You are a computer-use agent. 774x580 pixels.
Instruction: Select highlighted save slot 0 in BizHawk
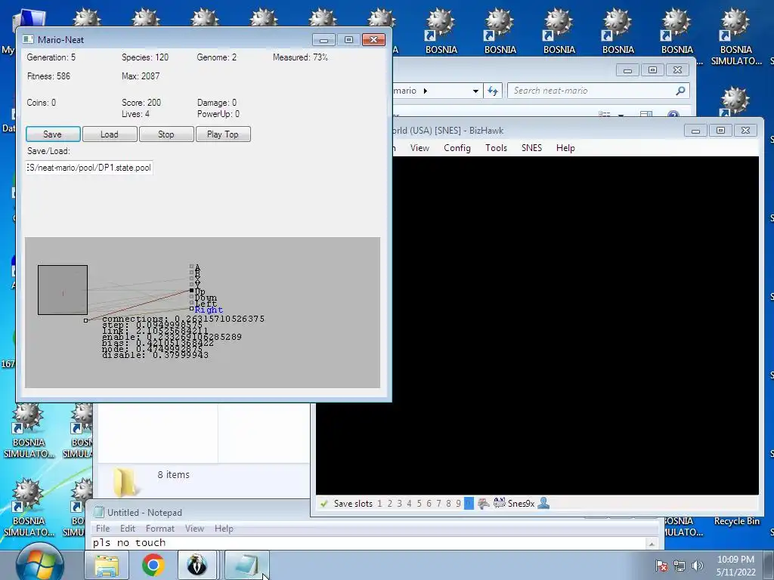coord(469,504)
